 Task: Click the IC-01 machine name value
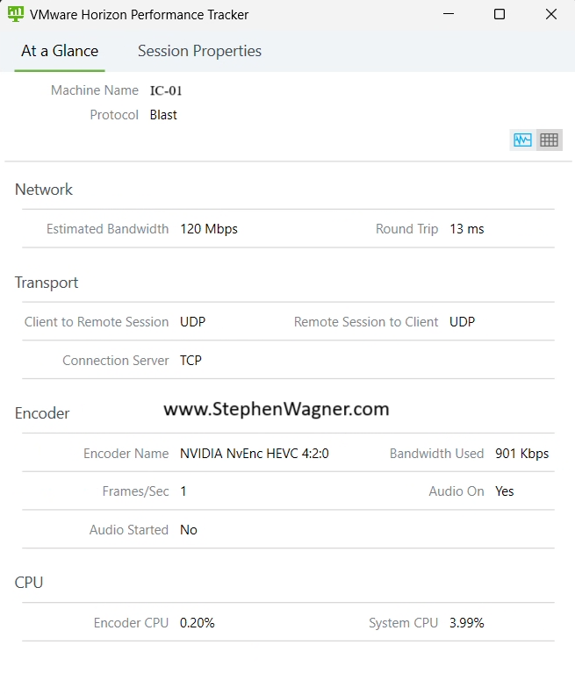click(x=166, y=91)
